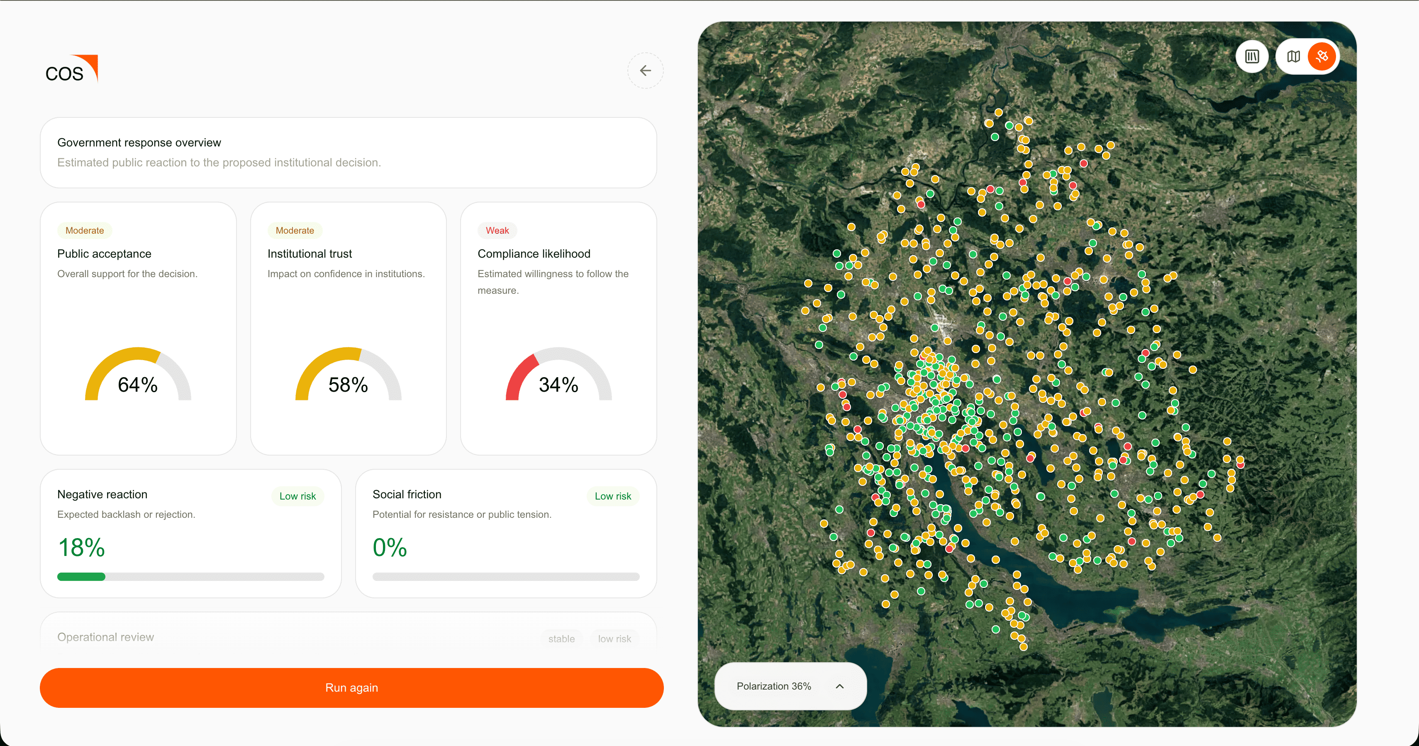Click the Low risk tag on Negative reaction
This screenshot has height=746, width=1419.
297,496
